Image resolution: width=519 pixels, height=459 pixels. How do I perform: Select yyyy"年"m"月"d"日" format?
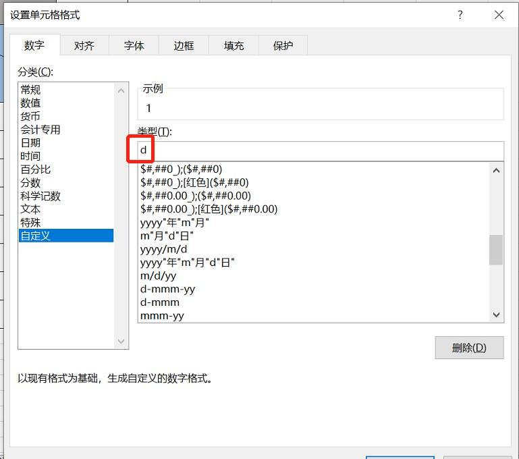click(313, 263)
